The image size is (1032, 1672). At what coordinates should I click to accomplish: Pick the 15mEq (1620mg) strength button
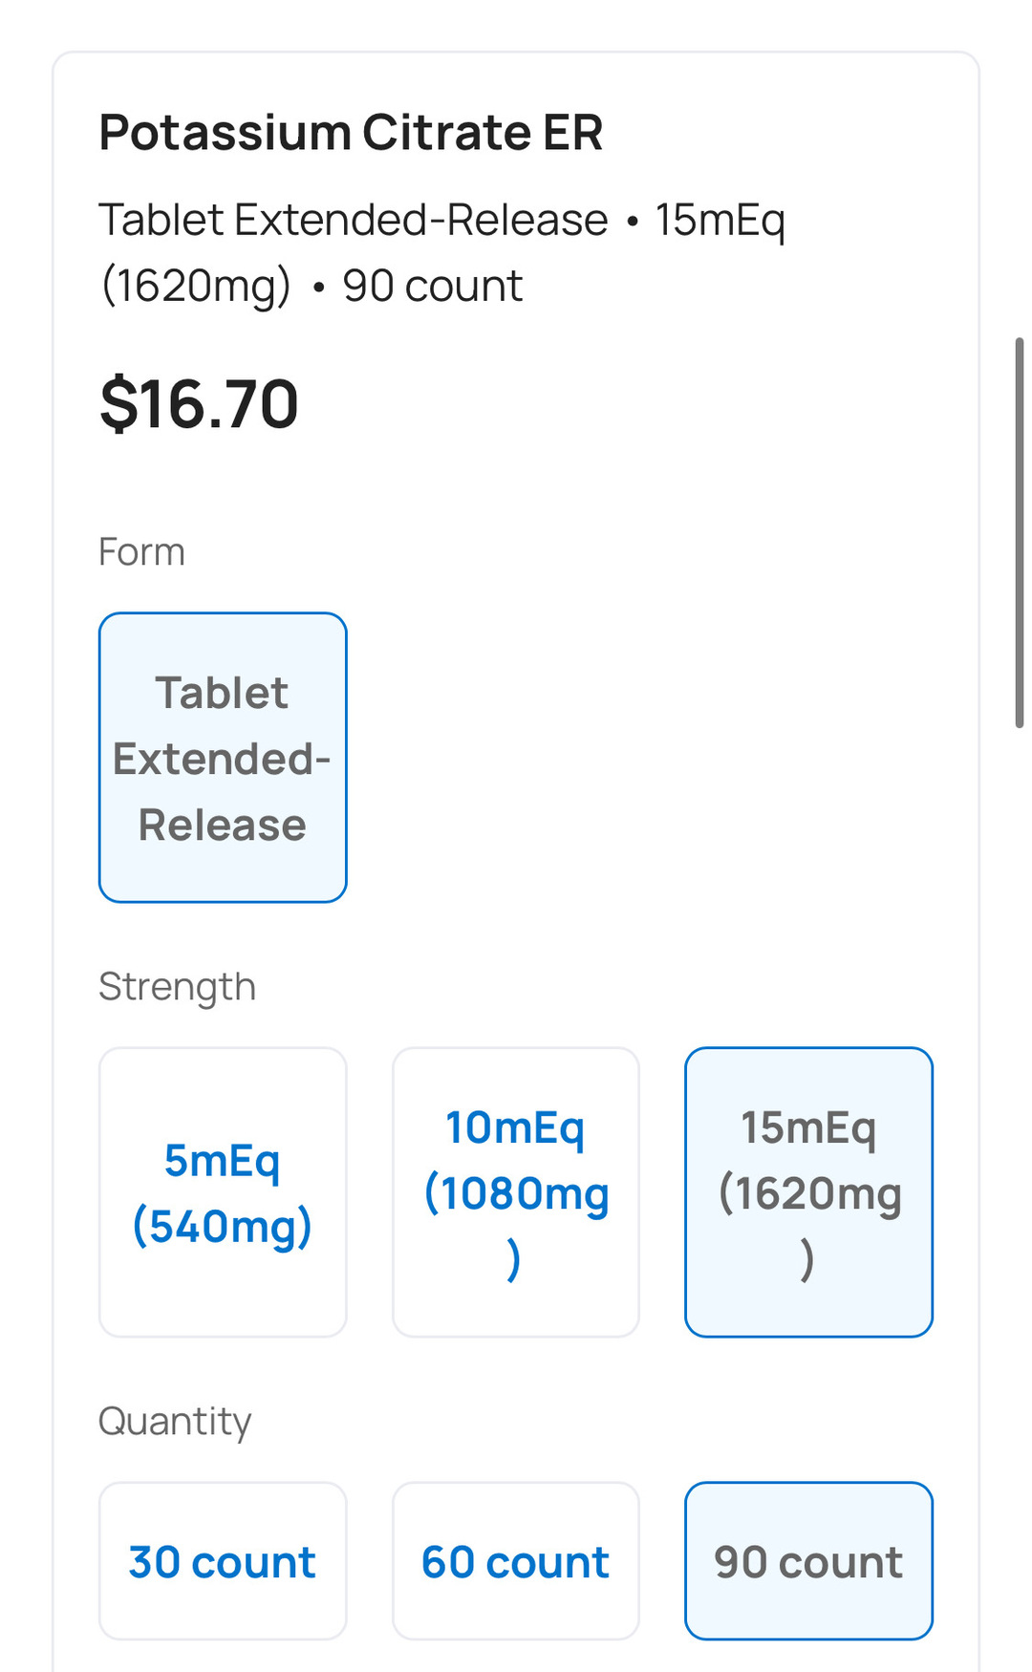(x=808, y=1192)
